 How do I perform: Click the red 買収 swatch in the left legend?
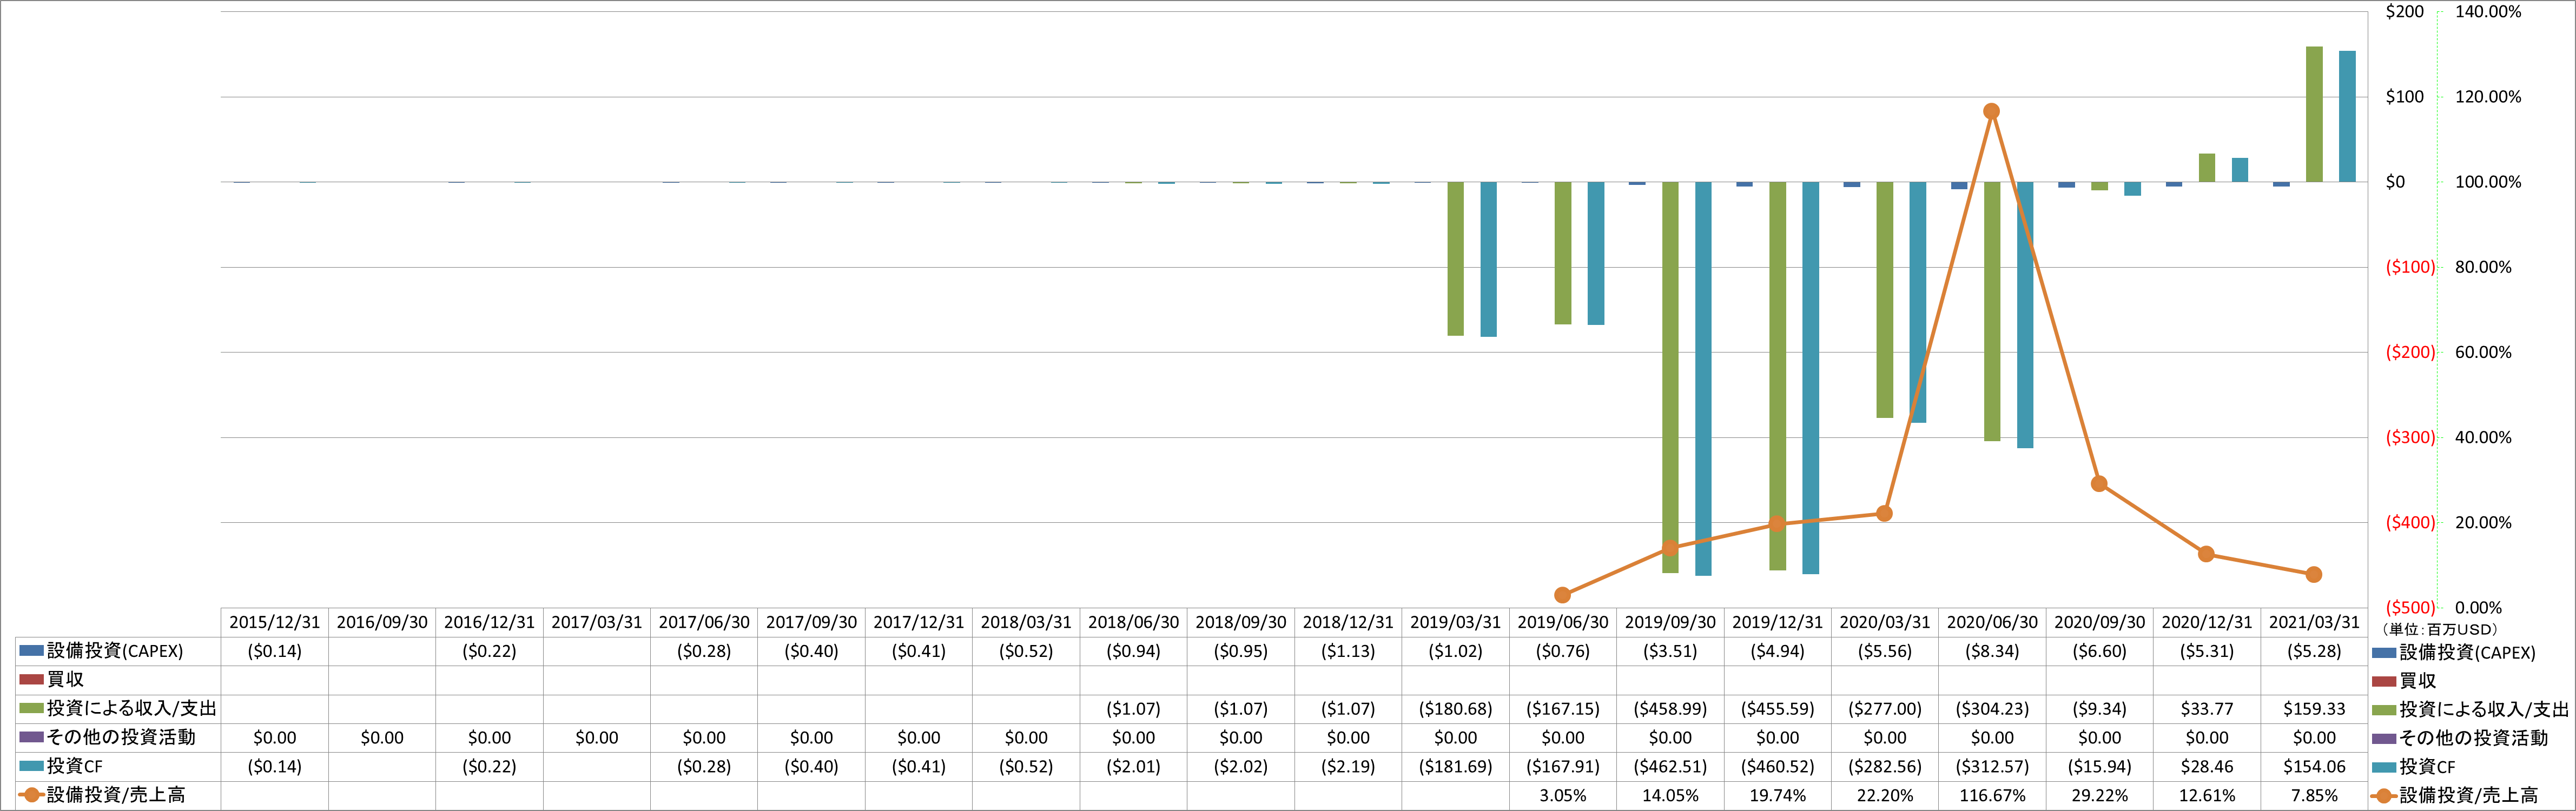pos(31,680)
